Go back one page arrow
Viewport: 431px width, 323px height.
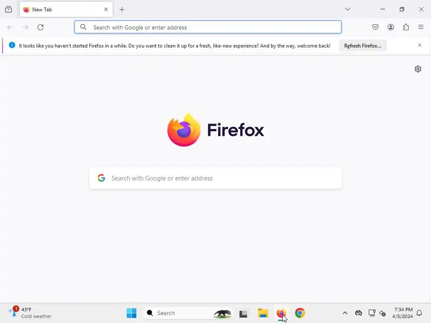[10, 27]
